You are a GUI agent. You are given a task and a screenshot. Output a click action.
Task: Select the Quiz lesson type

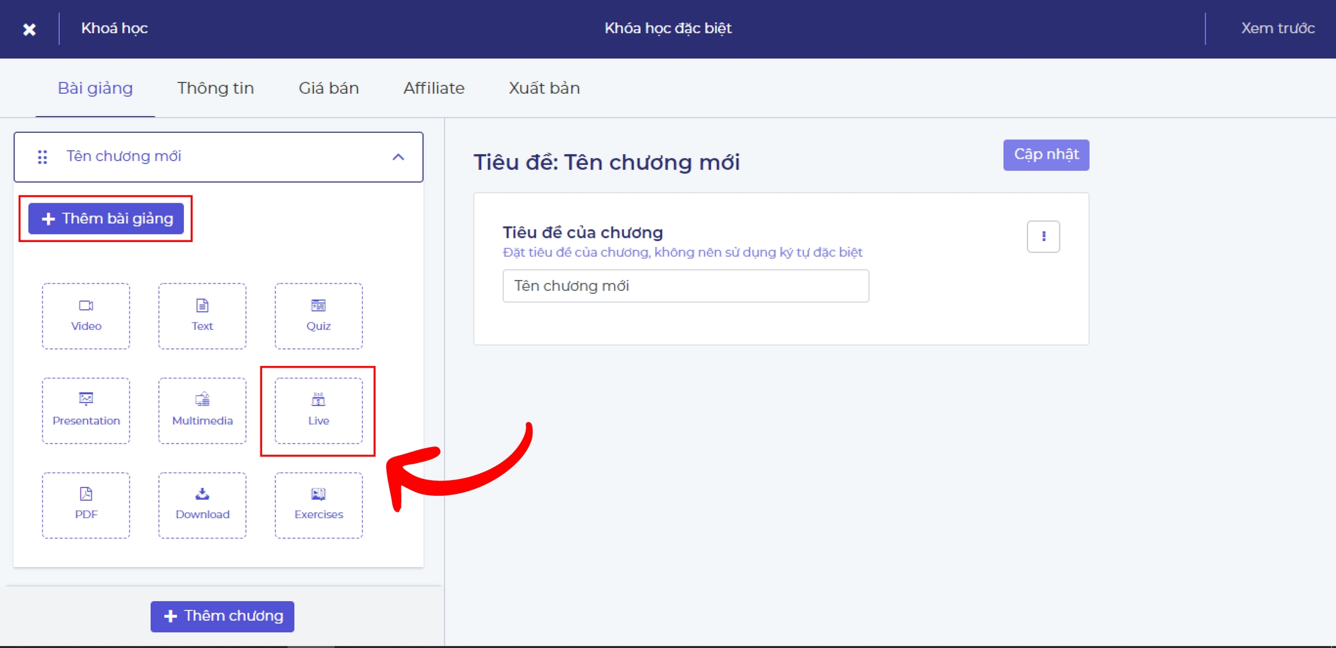318,316
